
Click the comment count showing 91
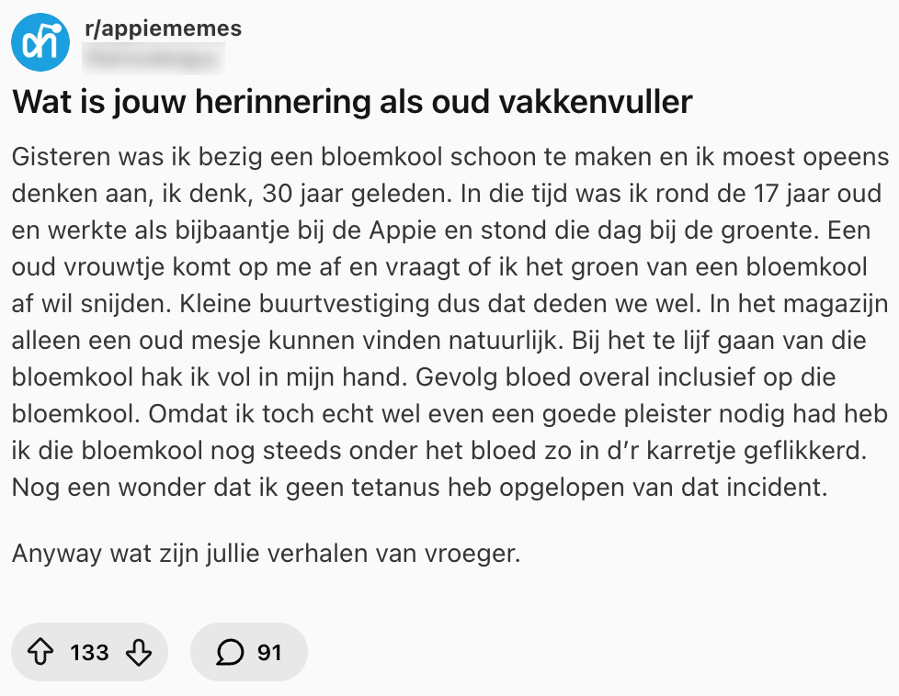tap(267, 652)
